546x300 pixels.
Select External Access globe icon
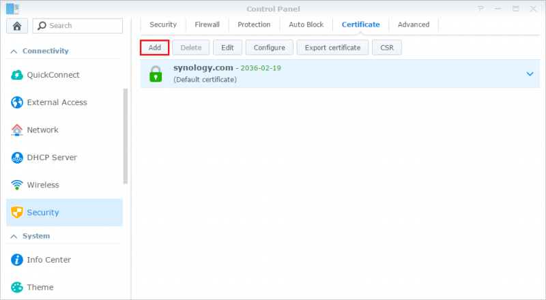tap(17, 102)
